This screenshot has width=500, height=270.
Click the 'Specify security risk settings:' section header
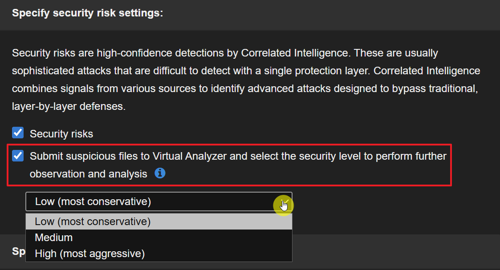[87, 13]
